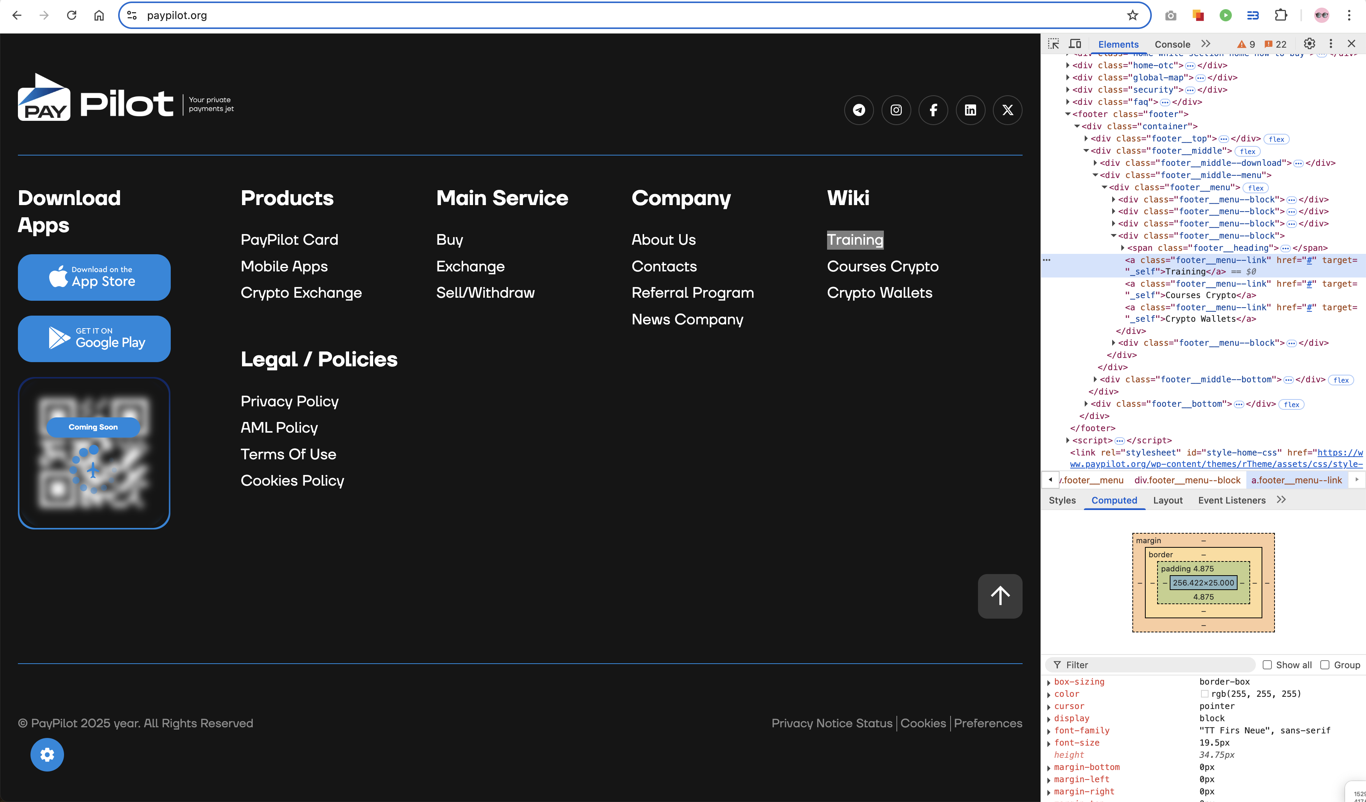Open DevTools settings gear
Image resolution: width=1366 pixels, height=802 pixels.
[1309, 44]
